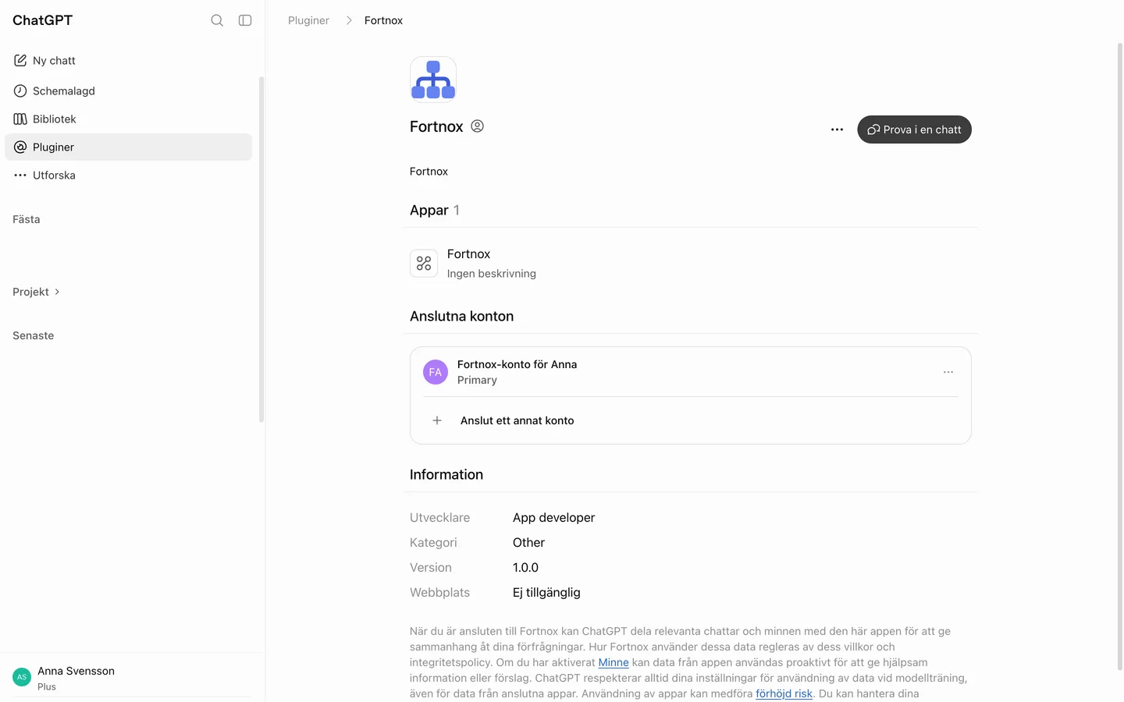This screenshot has height=702, width=1124.
Task: Start a new chat via pencil icon
Action: (20, 60)
